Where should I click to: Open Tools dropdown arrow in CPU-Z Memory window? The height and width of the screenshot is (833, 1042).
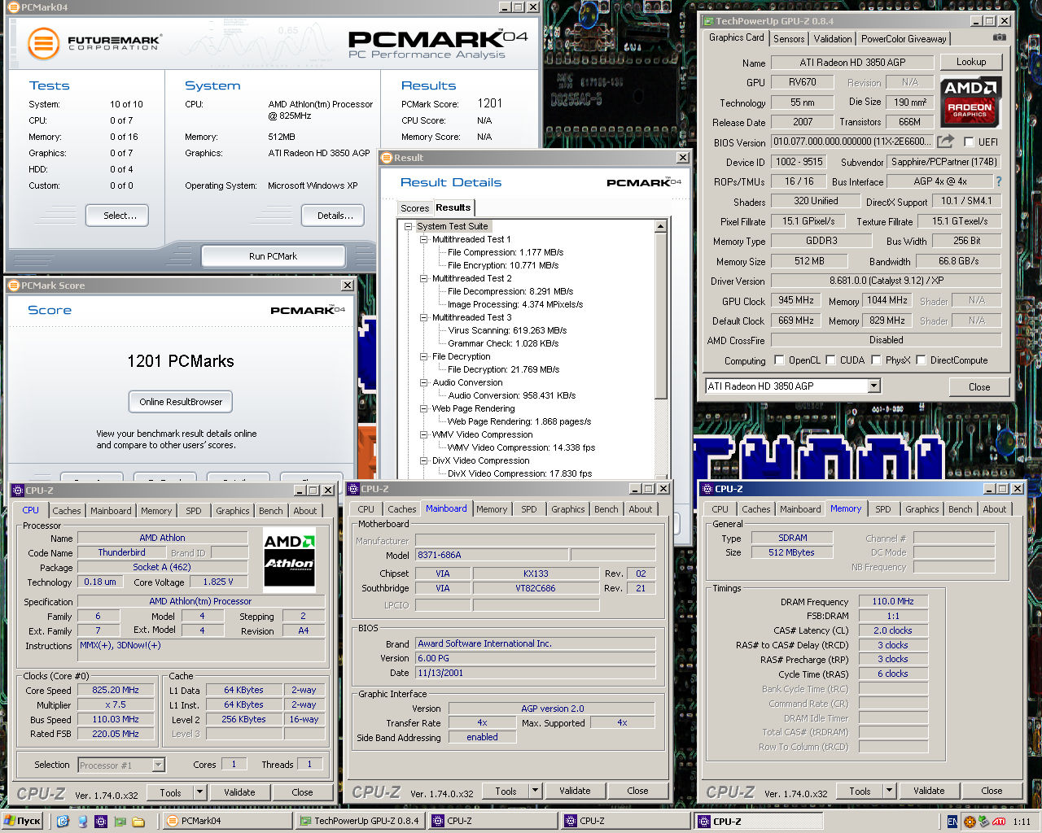(x=889, y=791)
